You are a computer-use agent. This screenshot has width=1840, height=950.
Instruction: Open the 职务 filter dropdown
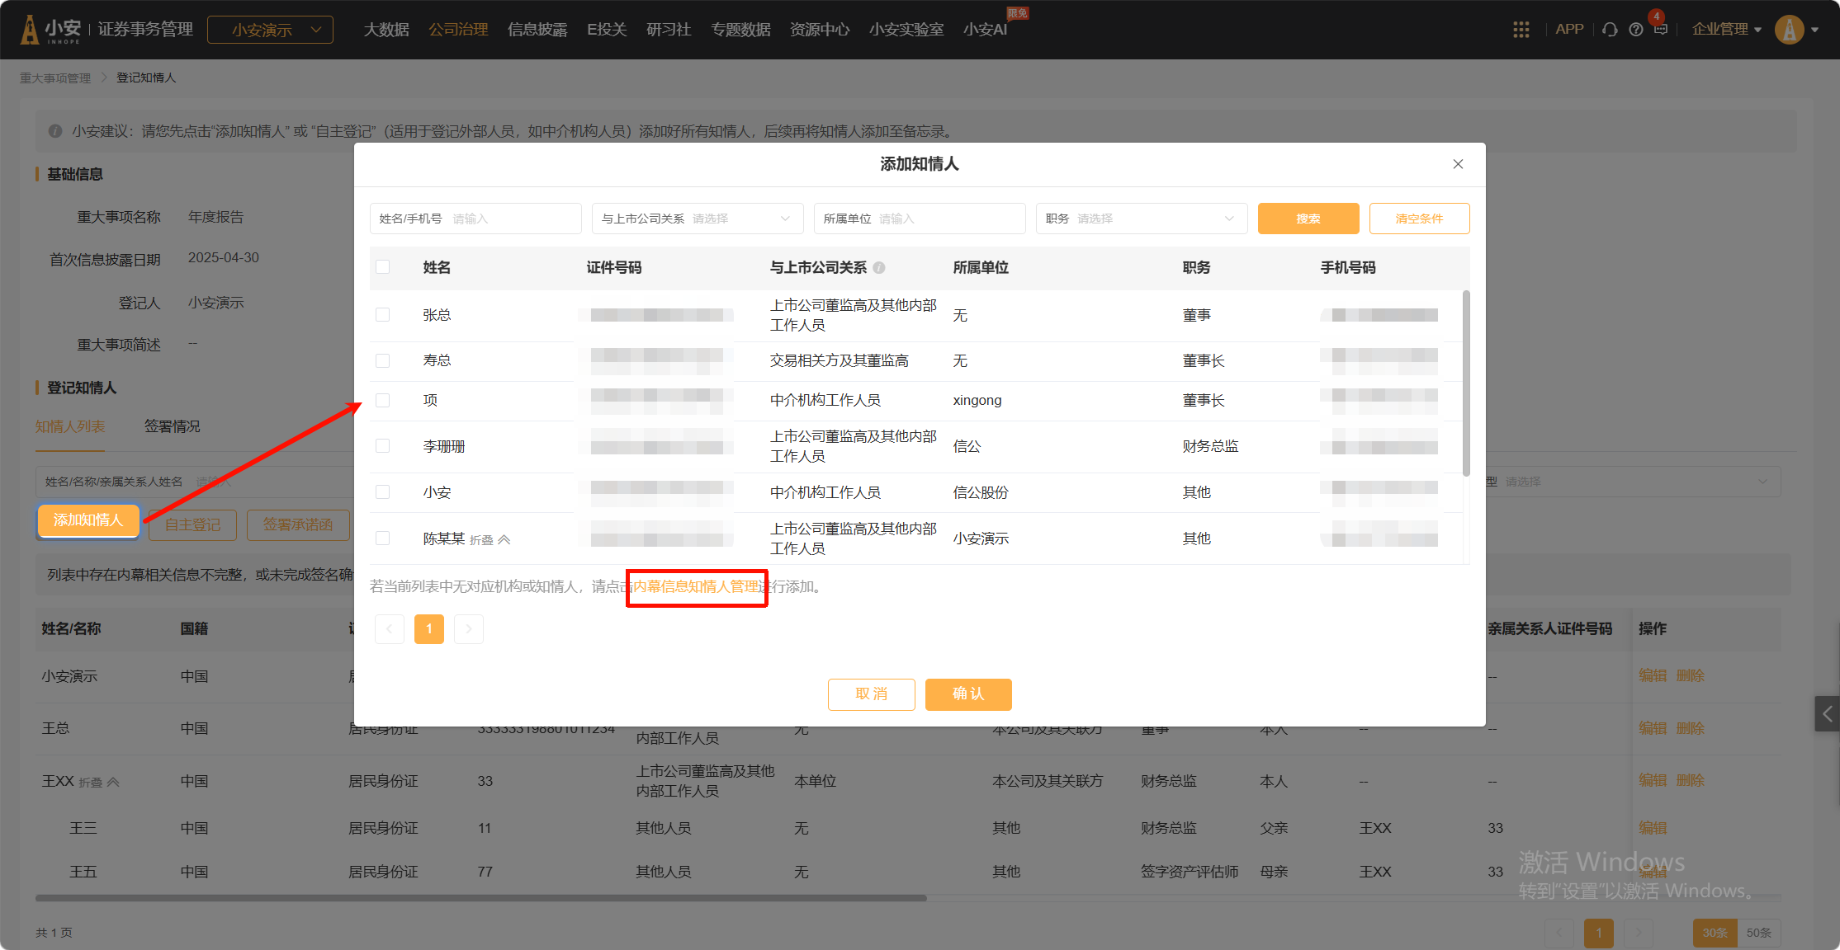coord(1141,219)
